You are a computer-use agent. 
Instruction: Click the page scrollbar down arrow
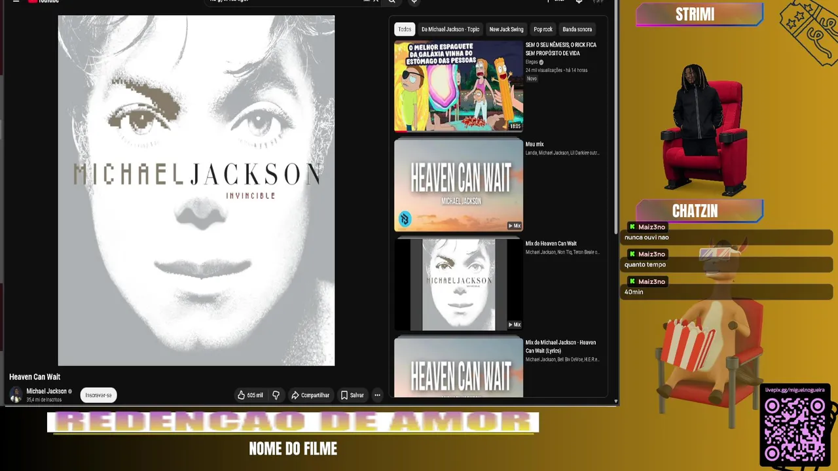(615, 401)
